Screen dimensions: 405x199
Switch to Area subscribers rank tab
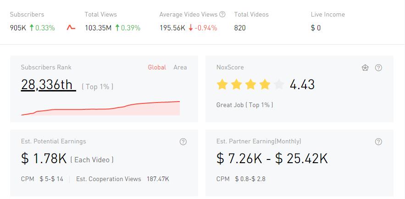[180, 67]
